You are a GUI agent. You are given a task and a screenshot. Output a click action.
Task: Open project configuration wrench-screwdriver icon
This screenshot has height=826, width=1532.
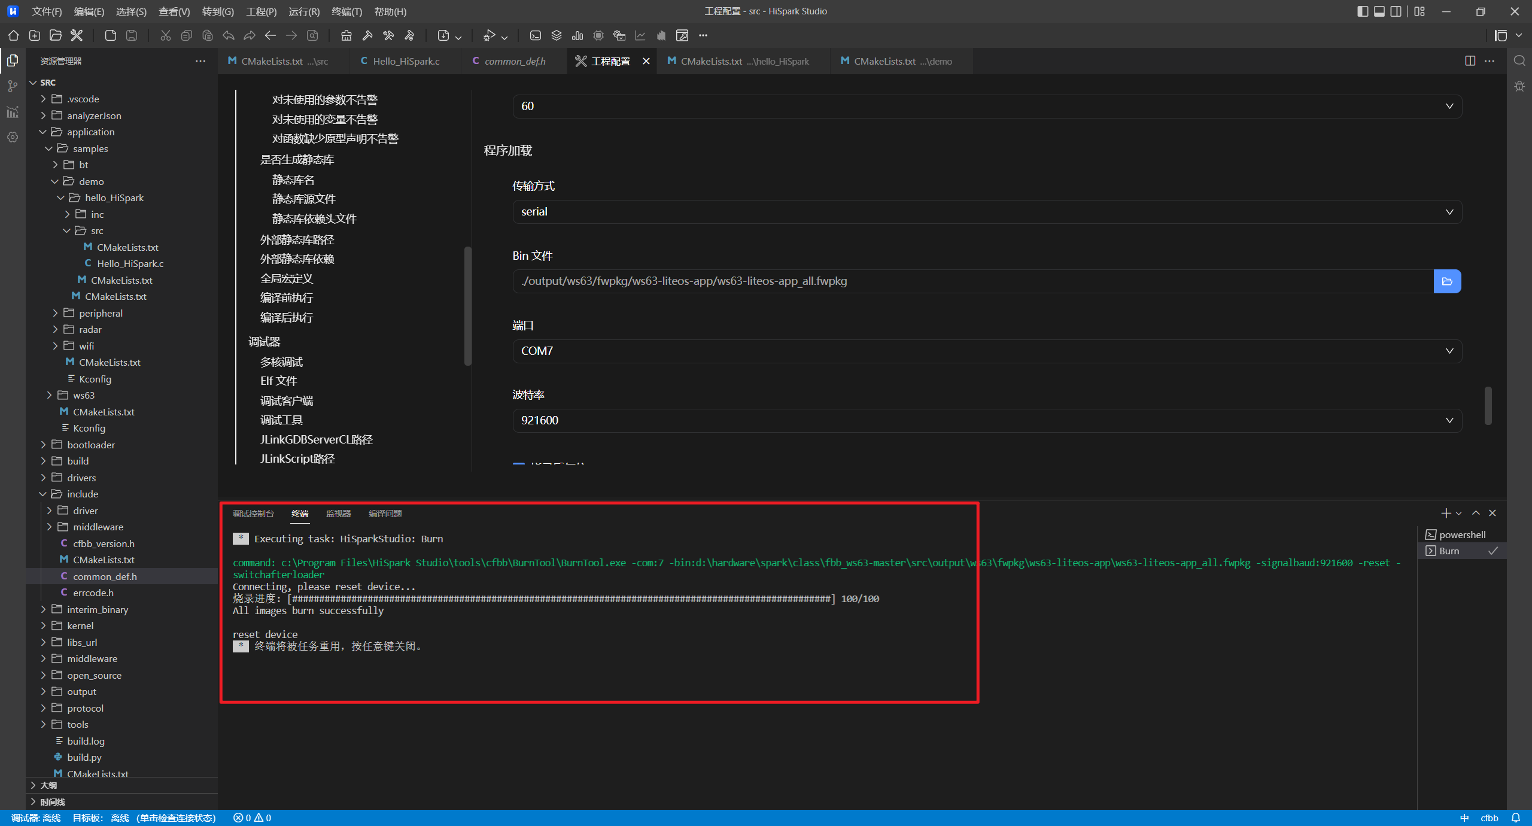click(x=77, y=35)
